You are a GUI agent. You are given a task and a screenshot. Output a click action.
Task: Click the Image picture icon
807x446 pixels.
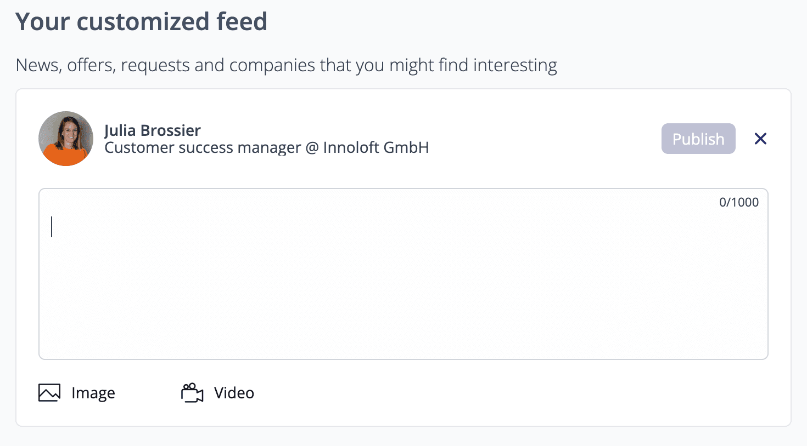coord(49,393)
